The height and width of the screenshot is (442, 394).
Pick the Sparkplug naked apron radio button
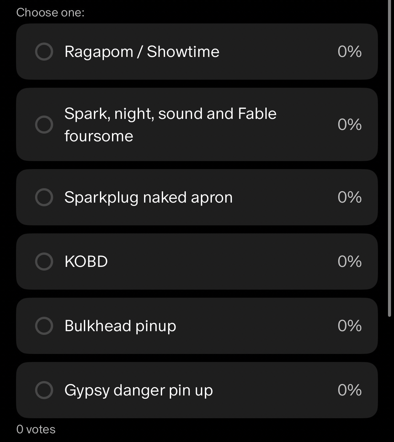[44, 197]
